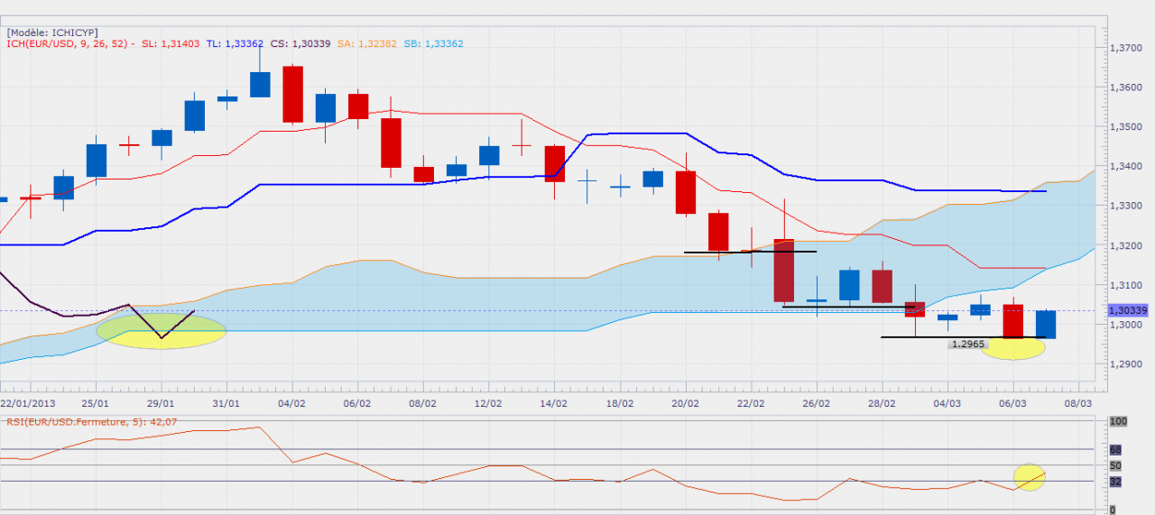Click the CS: 1,30339 value
Image resolution: width=1155 pixels, height=515 pixels.
pos(300,43)
